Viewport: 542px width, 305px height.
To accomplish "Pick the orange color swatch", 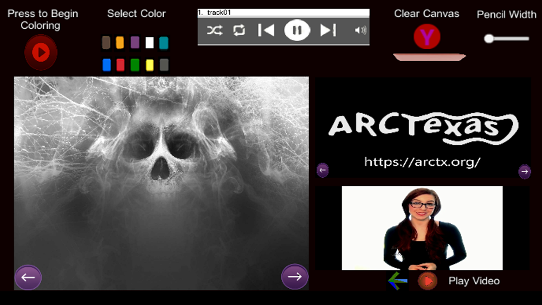I will (120, 43).
